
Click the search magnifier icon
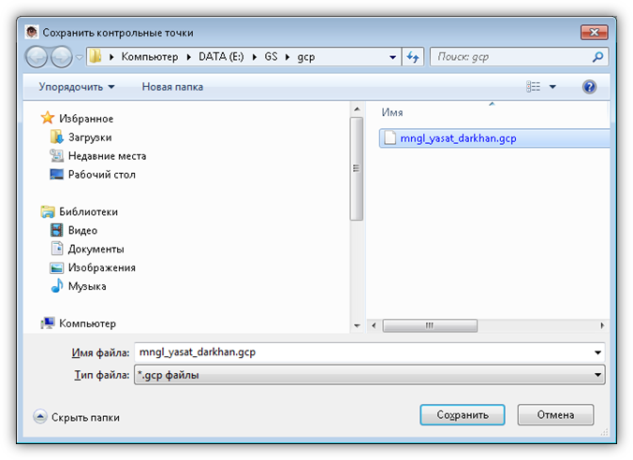(598, 57)
